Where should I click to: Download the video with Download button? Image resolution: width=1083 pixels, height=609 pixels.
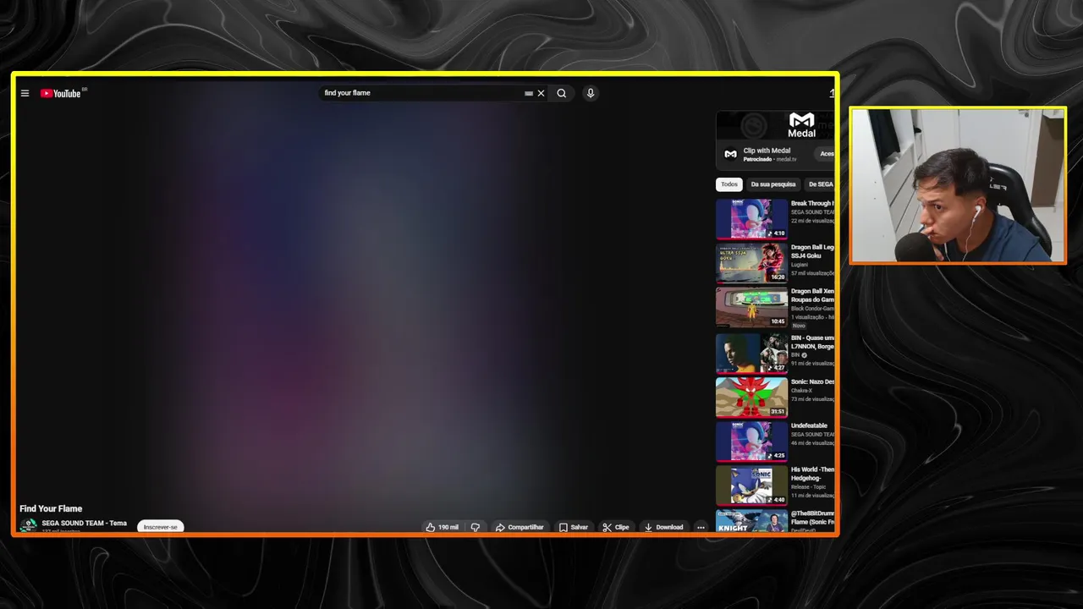663,527
